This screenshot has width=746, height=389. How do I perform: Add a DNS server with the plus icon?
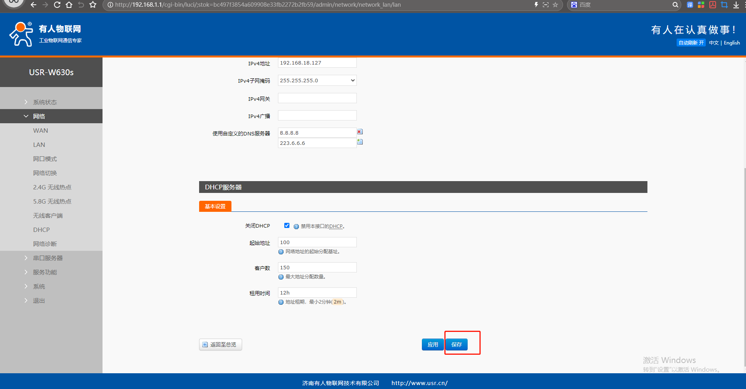click(360, 142)
